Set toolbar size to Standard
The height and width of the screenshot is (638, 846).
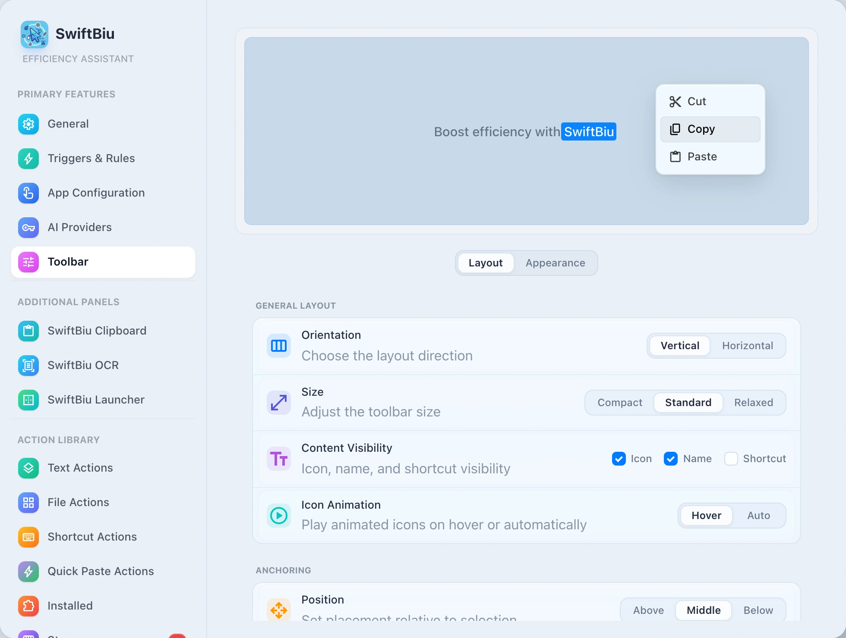pos(688,403)
